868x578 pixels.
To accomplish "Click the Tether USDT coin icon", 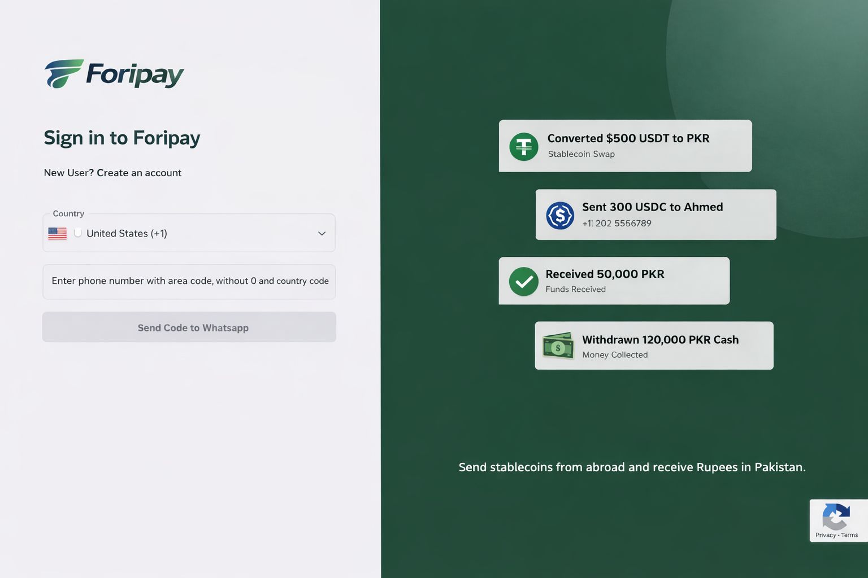I will [x=524, y=147].
